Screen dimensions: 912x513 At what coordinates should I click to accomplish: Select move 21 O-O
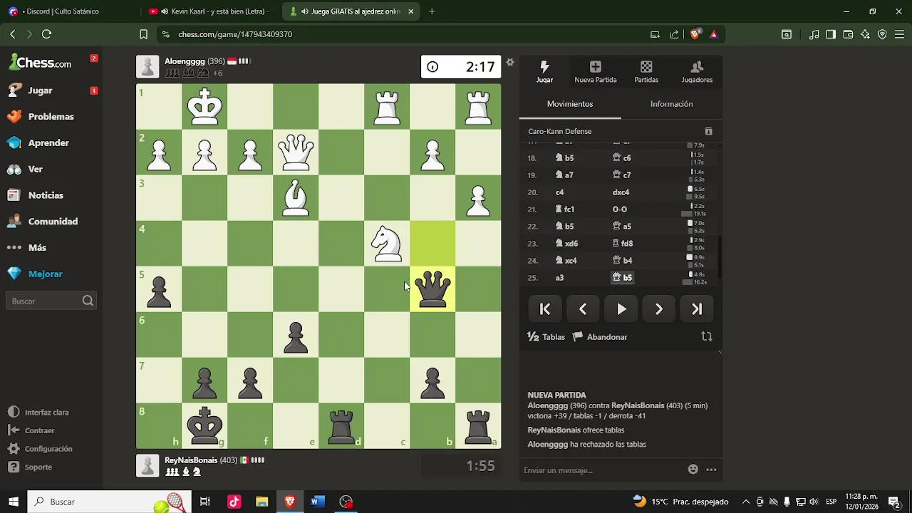(620, 209)
